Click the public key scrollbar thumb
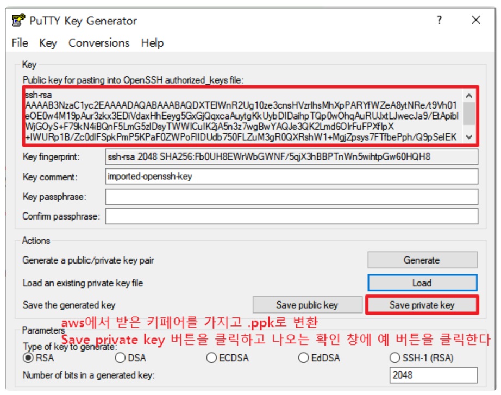 (x=469, y=114)
